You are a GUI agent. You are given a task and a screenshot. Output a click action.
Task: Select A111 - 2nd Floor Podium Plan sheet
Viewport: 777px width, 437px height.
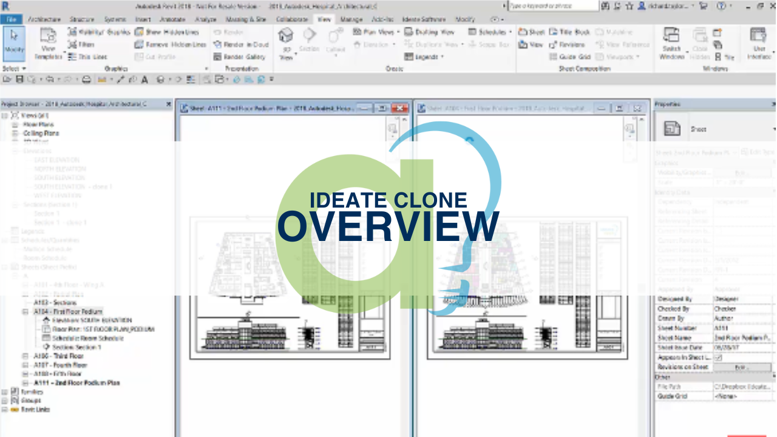point(76,383)
